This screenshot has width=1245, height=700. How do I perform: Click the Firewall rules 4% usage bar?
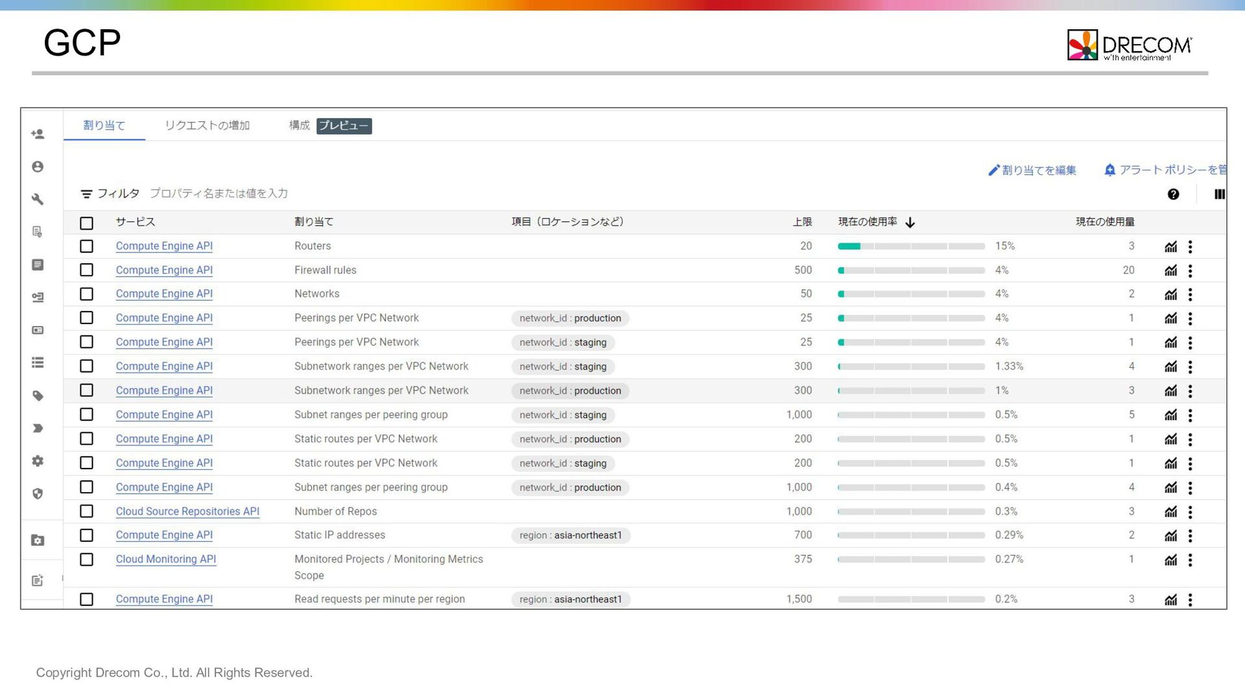(911, 270)
